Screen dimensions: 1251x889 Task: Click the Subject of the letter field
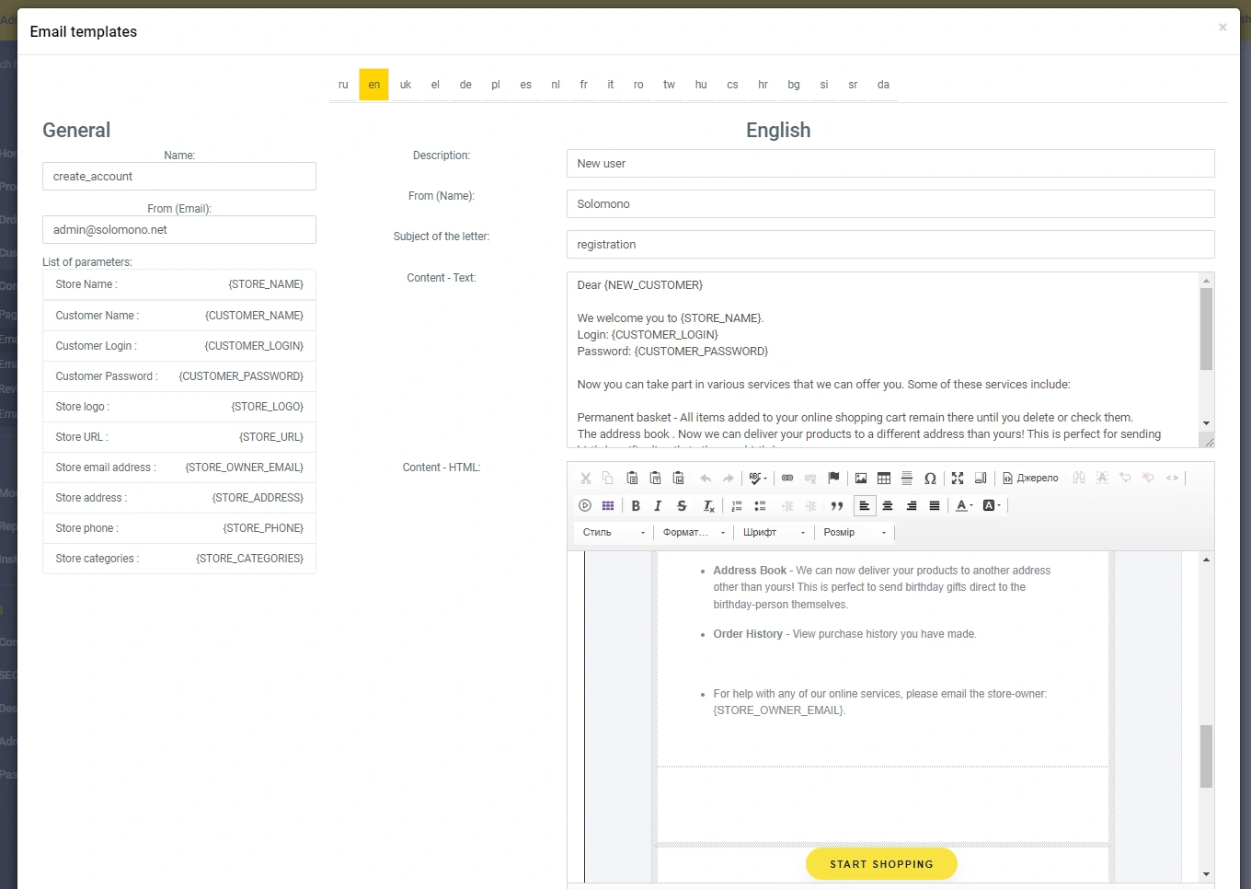(889, 245)
